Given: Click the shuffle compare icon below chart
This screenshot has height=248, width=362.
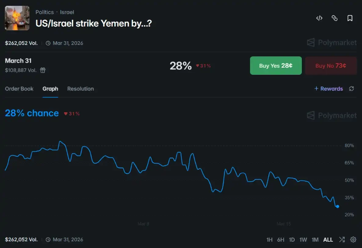Looking at the screenshot, I should click(342, 240).
